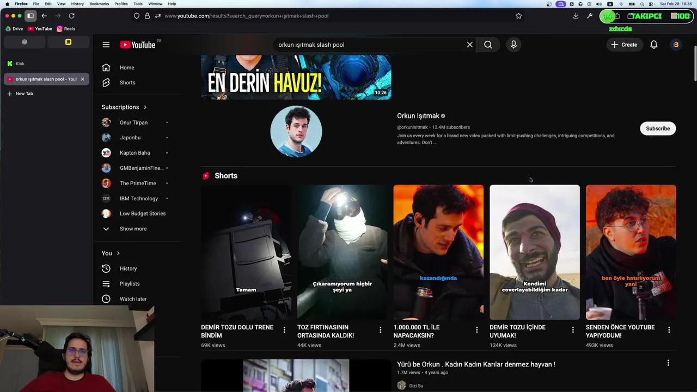Open the File menu in the menu bar
The width and height of the screenshot is (697, 392).
(x=36, y=4)
